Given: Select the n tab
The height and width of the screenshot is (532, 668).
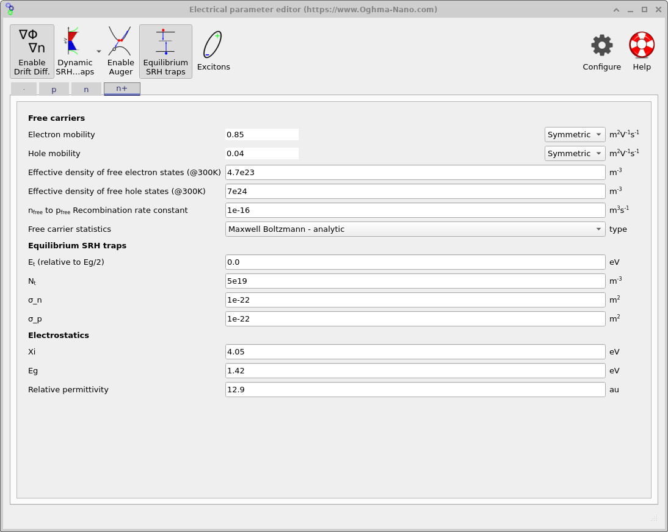Looking at the screenshot, I should (x=86, y=88).
